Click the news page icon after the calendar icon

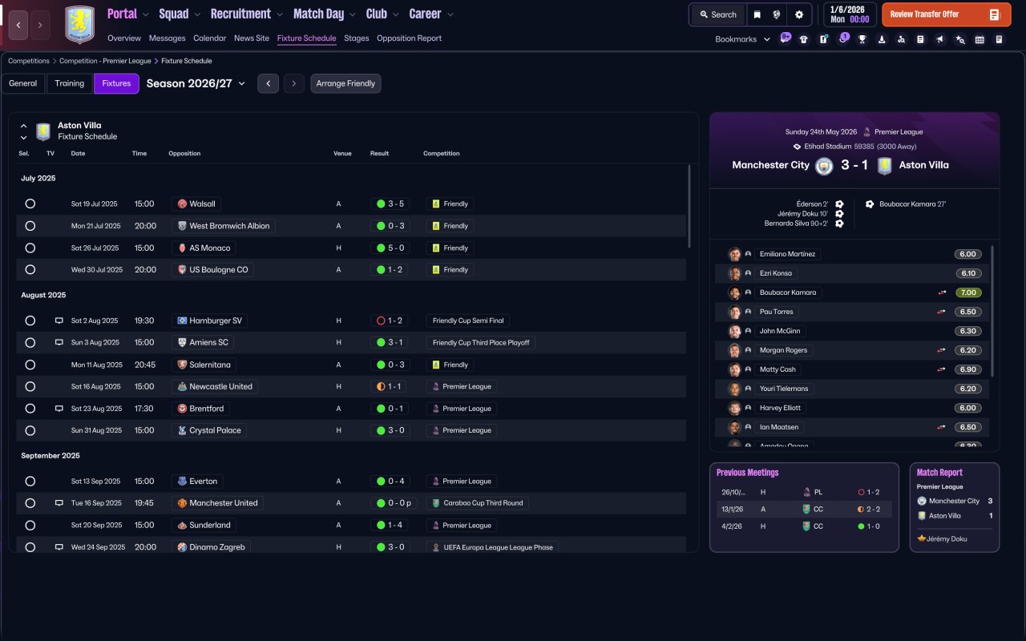click(x=999, y=39)
